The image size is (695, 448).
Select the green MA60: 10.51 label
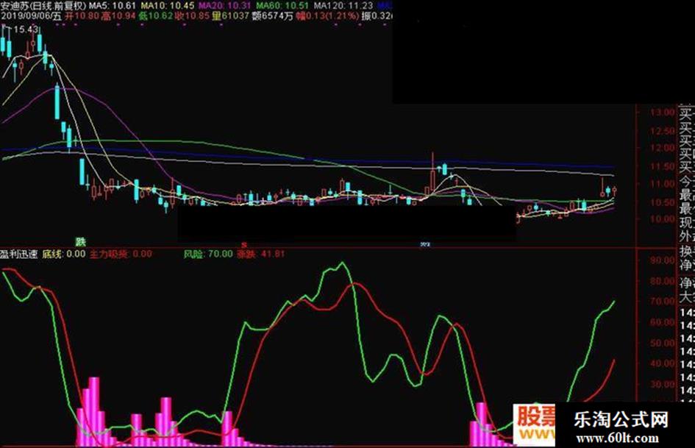click(283, 6)
